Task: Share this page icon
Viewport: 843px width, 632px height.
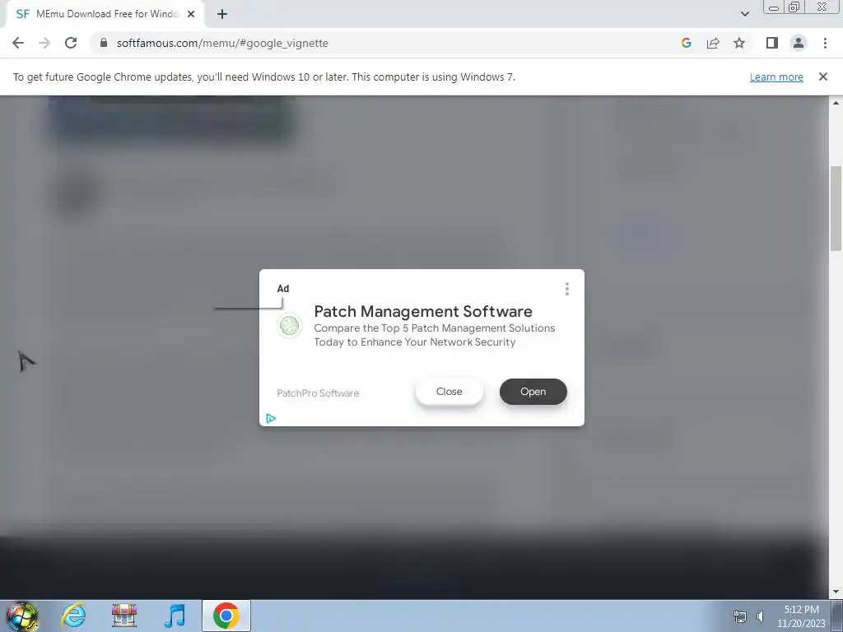Action: [713, 43]
